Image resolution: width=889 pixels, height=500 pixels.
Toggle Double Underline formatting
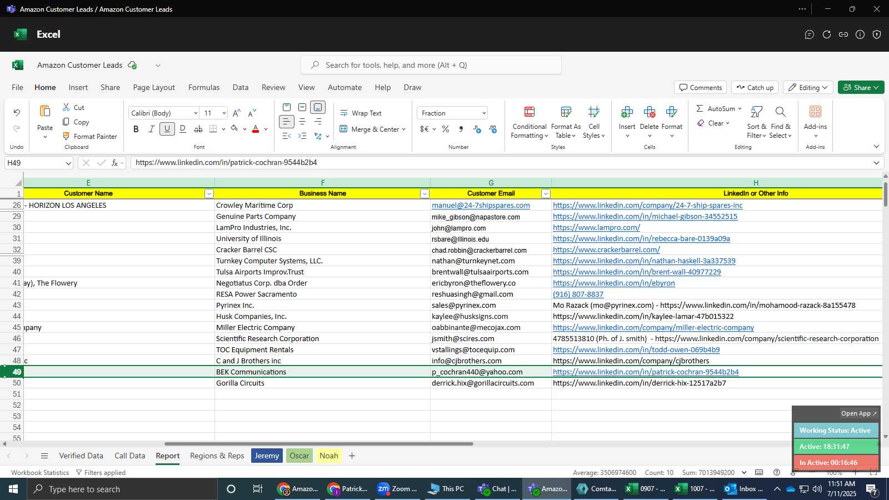pyautogui.click(x=183, y=129)
